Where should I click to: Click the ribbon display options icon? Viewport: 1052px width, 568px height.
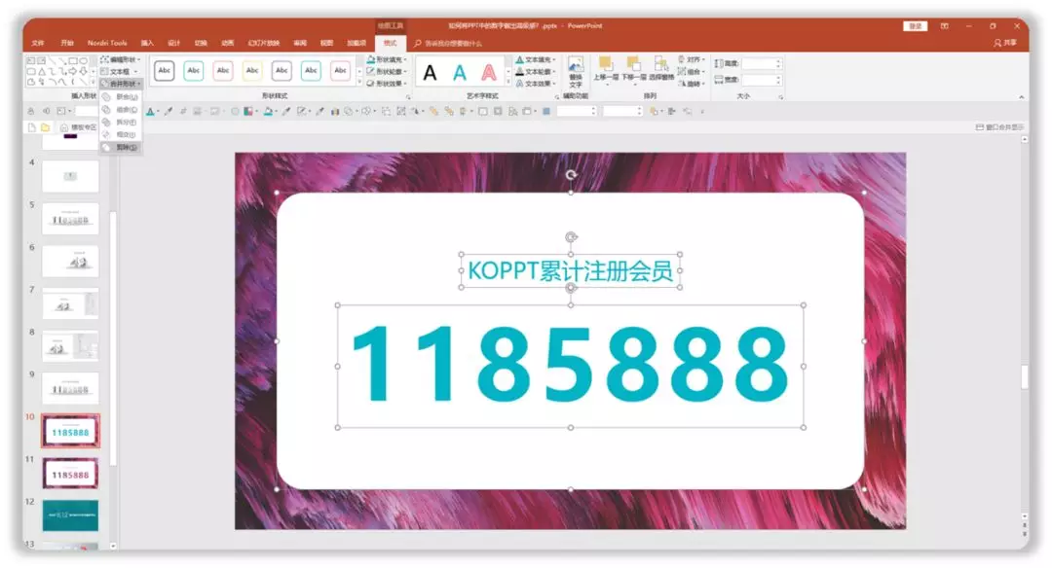[x=944, y=26]
